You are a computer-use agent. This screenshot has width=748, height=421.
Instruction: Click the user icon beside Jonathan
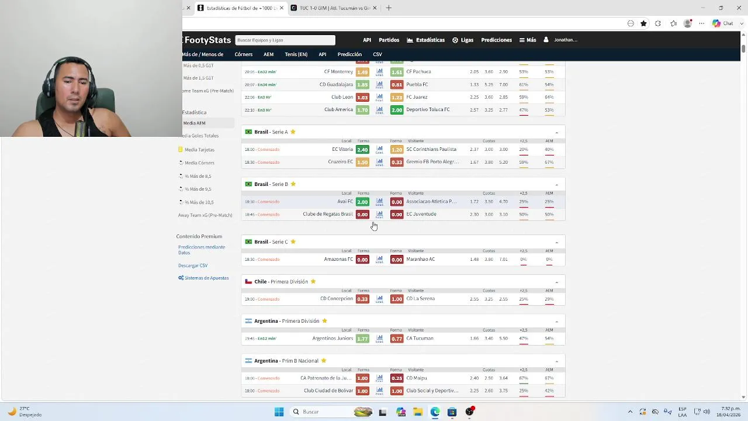pyautogui.click(x=546, y=40)
